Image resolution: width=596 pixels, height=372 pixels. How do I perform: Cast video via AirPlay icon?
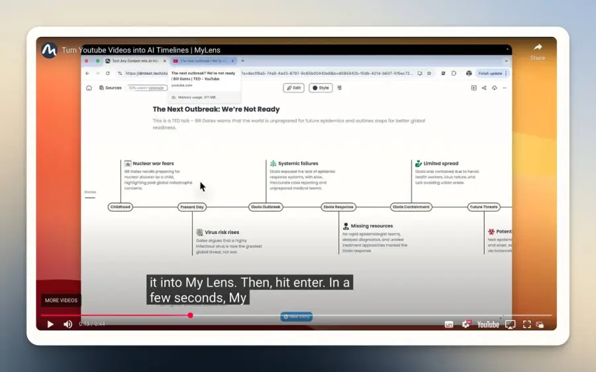[511, 324]
